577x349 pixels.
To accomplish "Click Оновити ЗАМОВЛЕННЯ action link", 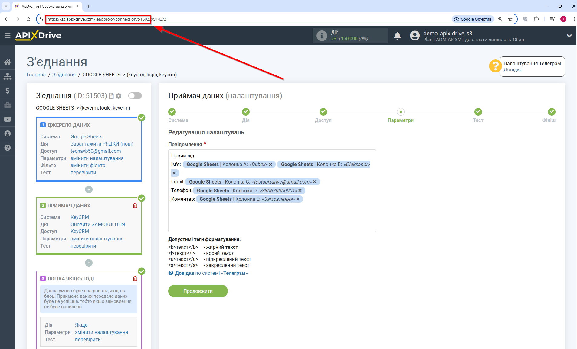I will click(98, 225).
